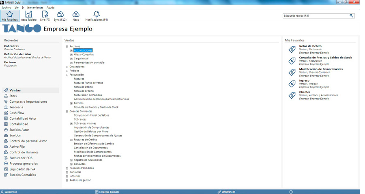365x194 pixels.
Task: Open the Sueldos Astor module icon
Action: (x=6, y=130)
